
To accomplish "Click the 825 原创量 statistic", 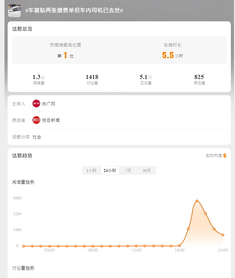I will point(199,79).
